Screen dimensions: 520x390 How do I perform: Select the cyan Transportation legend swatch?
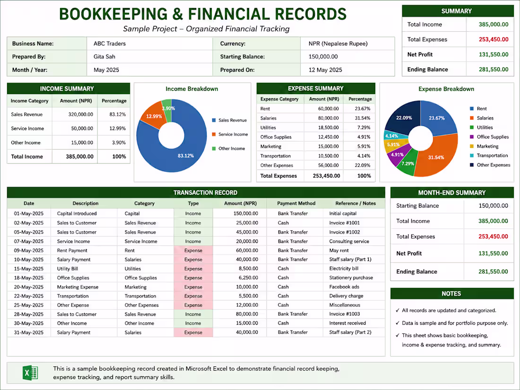click(472, 156)
